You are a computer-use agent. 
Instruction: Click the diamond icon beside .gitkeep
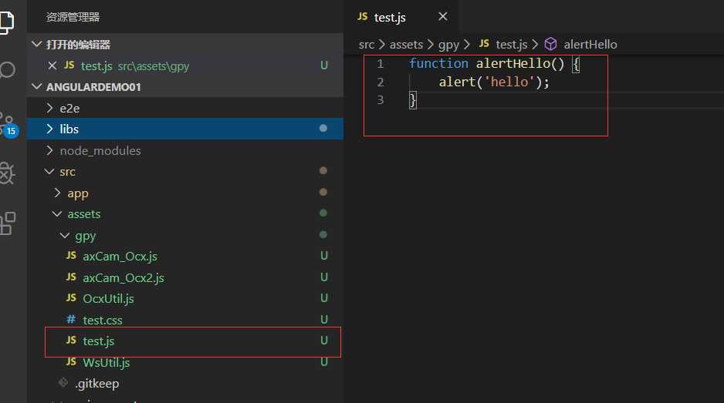[63, 382]
